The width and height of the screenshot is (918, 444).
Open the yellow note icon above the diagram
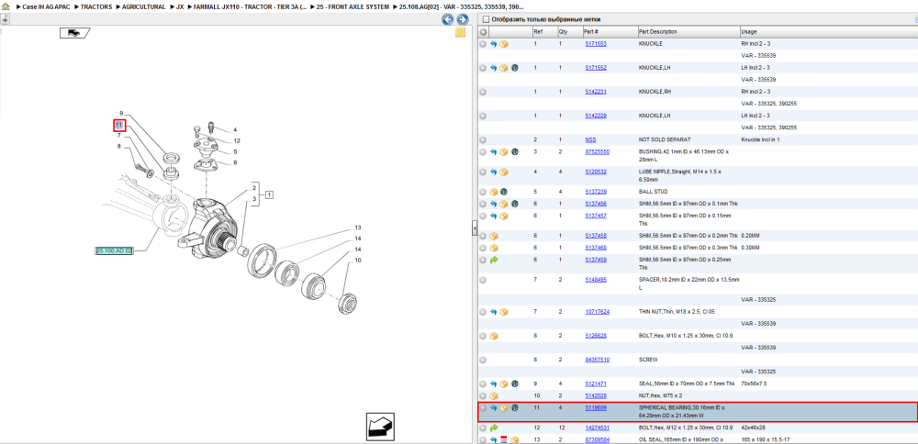point(460,32)
